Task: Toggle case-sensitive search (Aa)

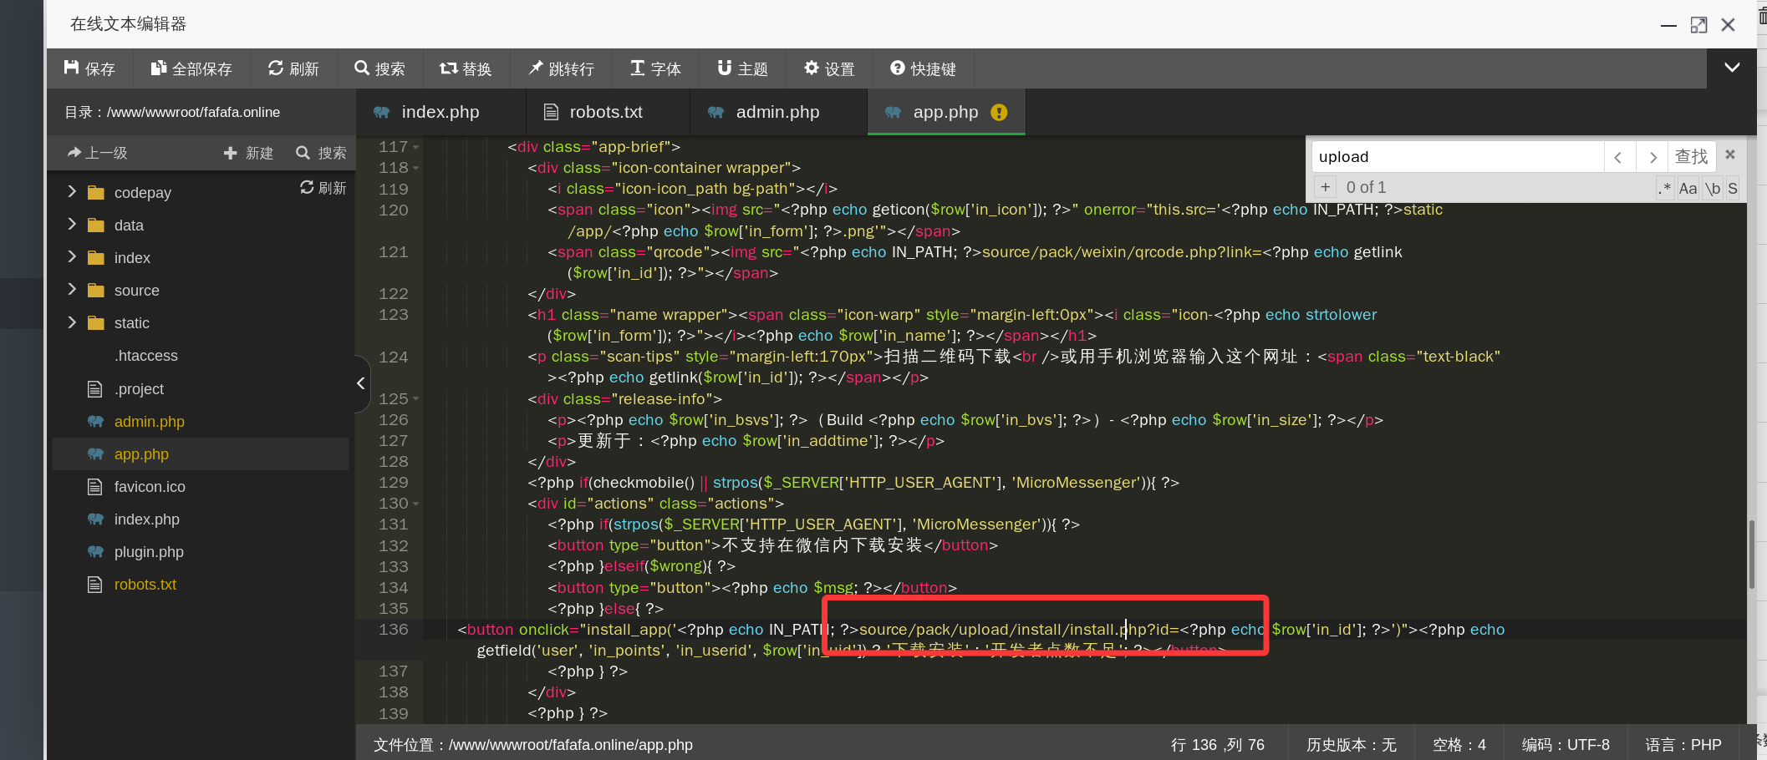Action: click(x=1688, y=188)
